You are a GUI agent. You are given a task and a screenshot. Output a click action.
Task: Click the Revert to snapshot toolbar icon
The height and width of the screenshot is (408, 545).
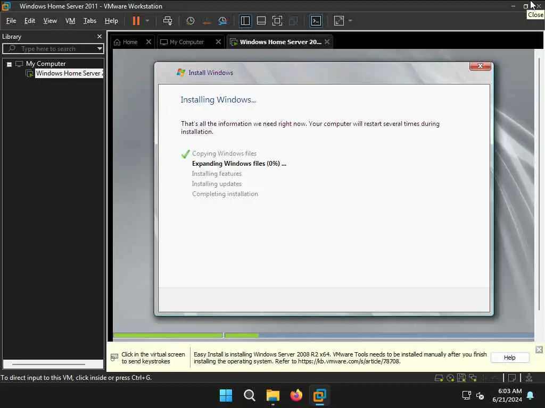207,21
